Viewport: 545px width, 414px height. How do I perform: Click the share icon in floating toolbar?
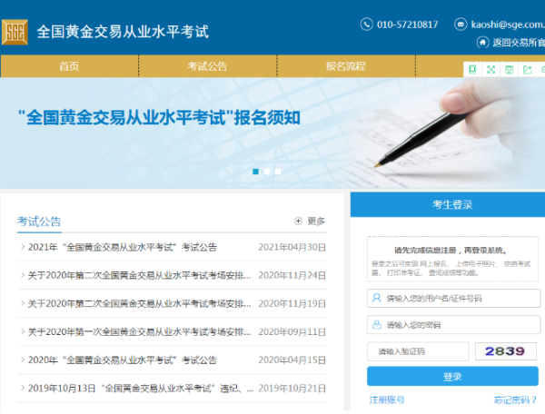[x=529, y=69]
